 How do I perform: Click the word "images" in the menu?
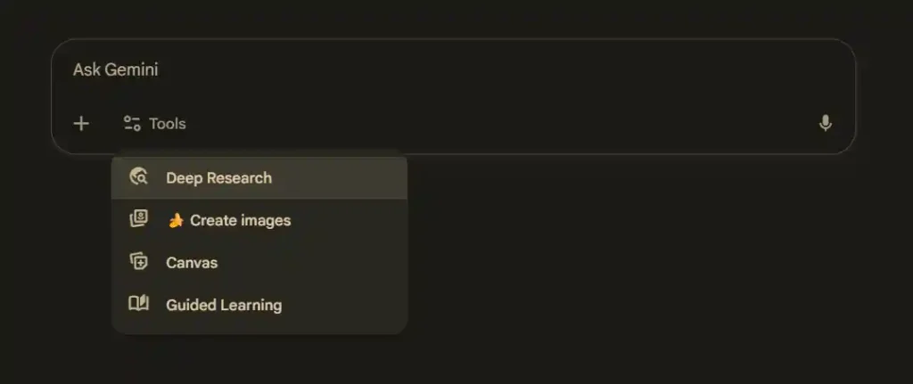point(267,220)
